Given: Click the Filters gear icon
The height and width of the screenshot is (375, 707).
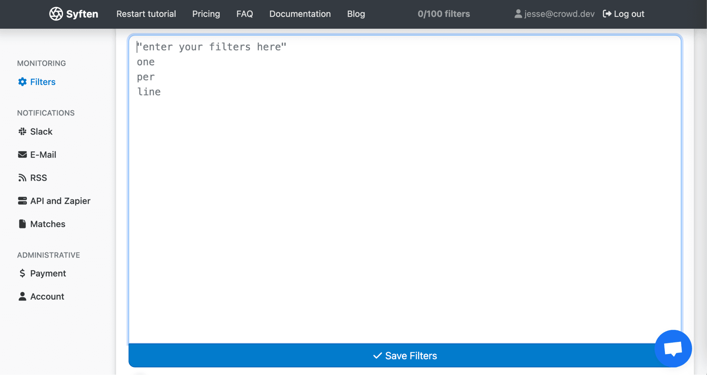Looking at the screenshot, I should [22, 82].
